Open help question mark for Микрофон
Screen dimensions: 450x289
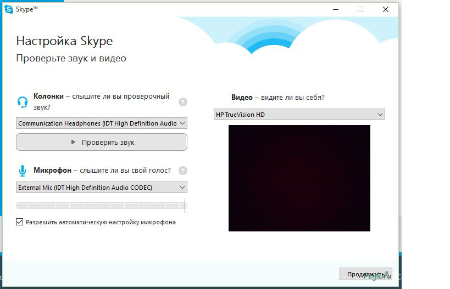(183, 171)
